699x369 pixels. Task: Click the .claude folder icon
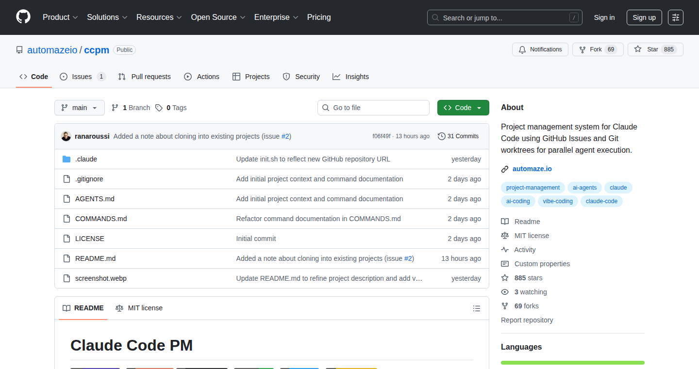click(67, 159)
